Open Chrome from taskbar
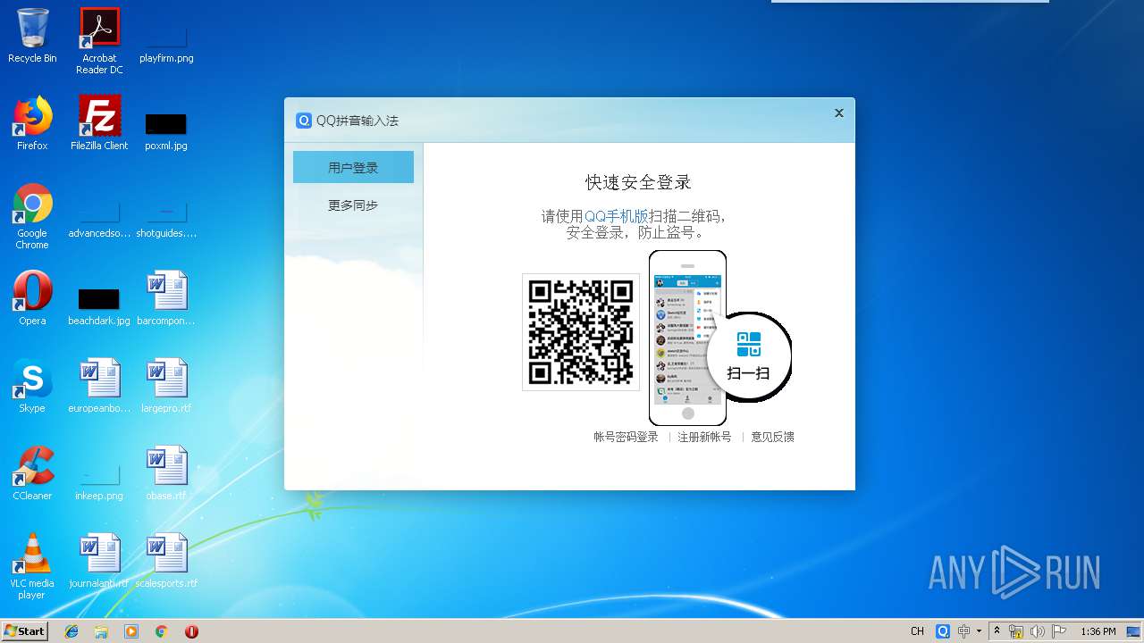This screenshot has height=643, width=1144. point(162,631)
